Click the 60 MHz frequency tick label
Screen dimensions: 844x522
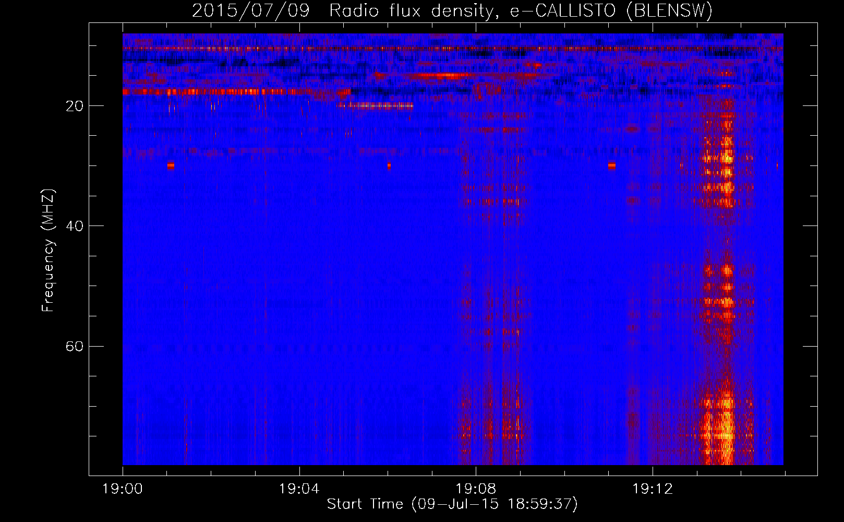[x=75, y=346]
